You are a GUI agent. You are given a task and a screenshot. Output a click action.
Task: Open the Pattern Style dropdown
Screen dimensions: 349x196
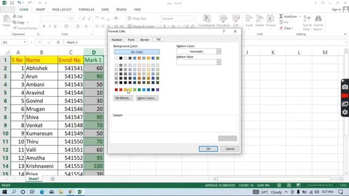point(218,62)
